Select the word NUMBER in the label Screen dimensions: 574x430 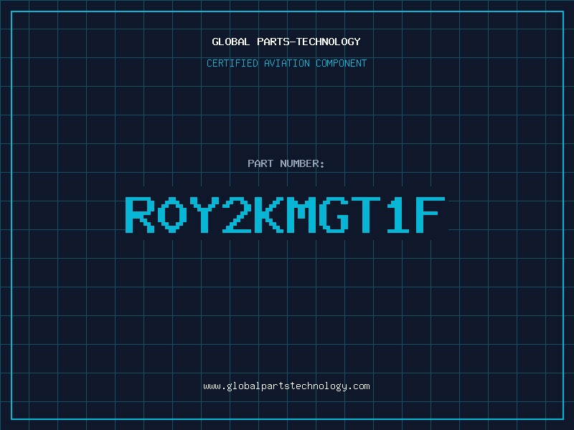[299, 163]
